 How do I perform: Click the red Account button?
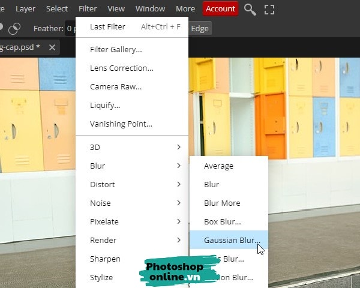[x=220, y=8]
